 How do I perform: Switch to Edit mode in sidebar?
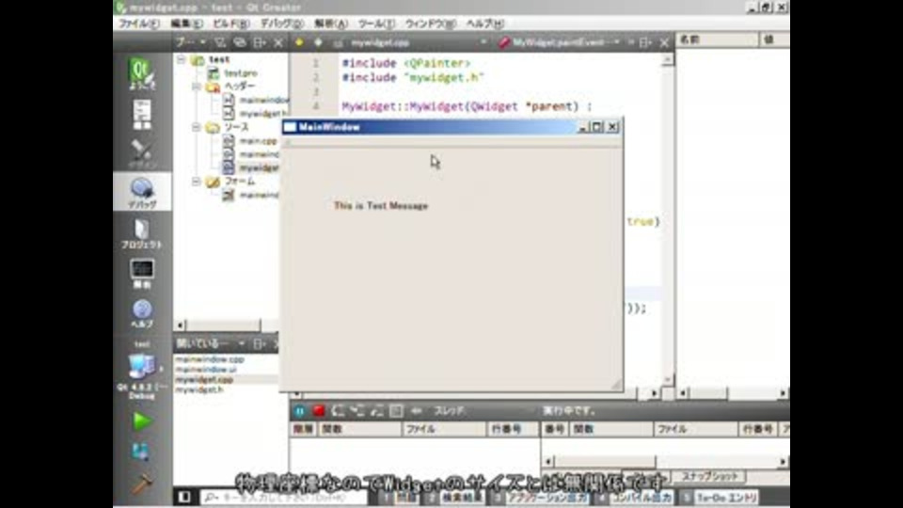click(142, 114)
